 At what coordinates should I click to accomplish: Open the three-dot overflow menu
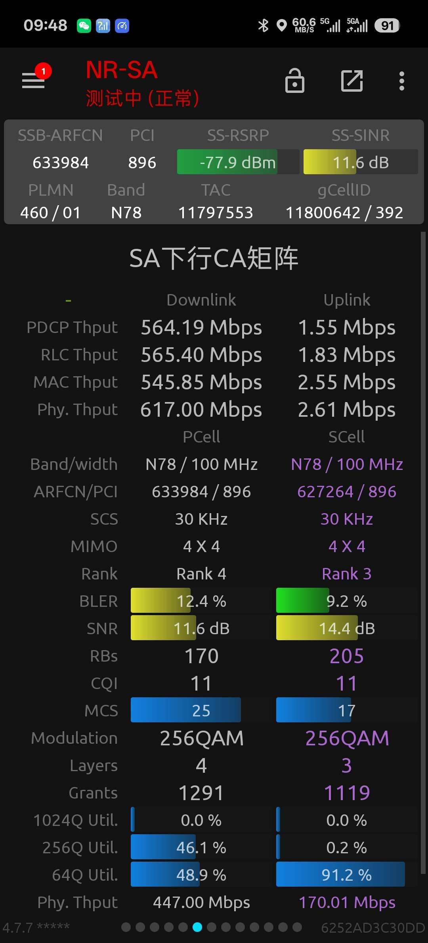(402, 81)
